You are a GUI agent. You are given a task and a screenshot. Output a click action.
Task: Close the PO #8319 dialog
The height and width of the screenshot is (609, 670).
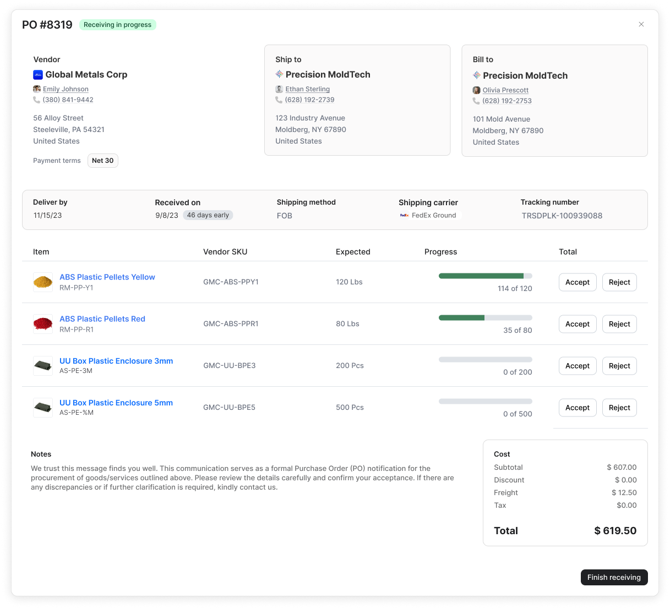(x=641, y=24)
